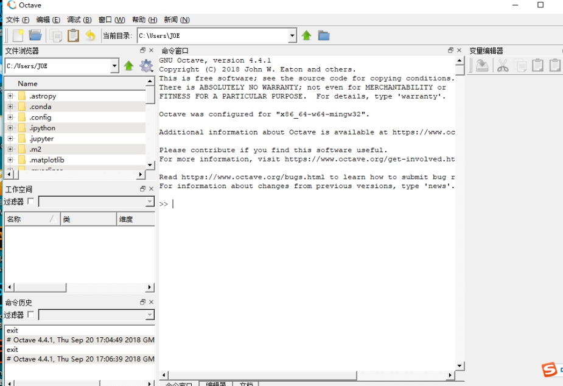Enable the 命令历史 filter checkbox

(x=31, y=315)
